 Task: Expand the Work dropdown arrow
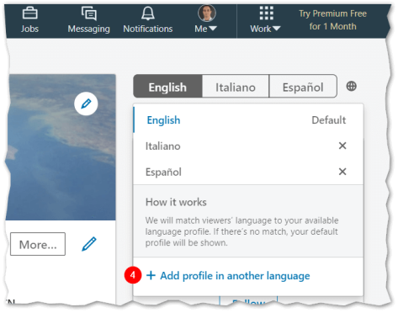[276, 29]
